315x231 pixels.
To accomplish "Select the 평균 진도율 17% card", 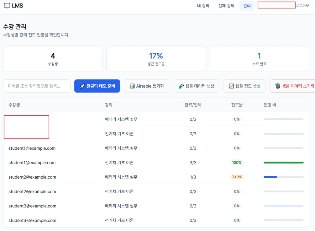I will (x=156, y=59).
